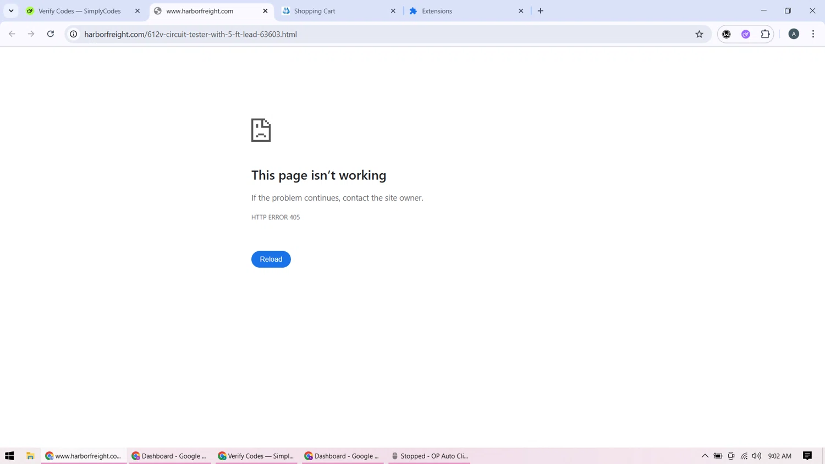Open the Extensions puzzle piece menu
Screen dimensions: 825x464
point(765,34)
